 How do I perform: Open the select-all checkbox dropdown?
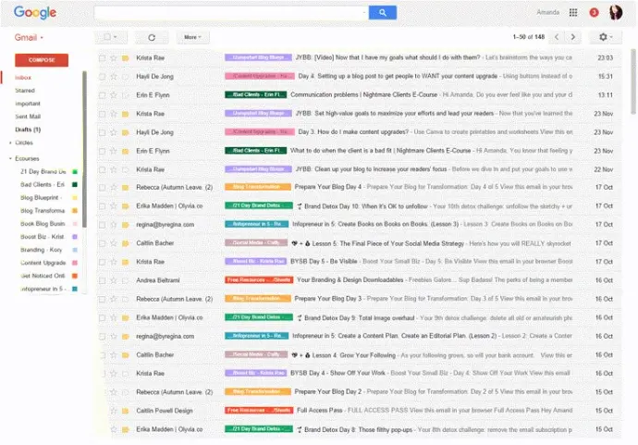pos(111,37)
